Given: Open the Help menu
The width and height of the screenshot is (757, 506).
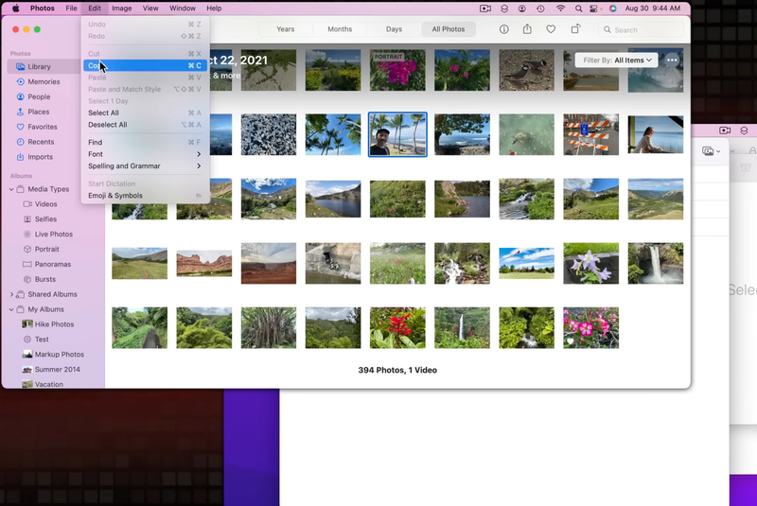Looking at the screenshot, I should [214, 9].
